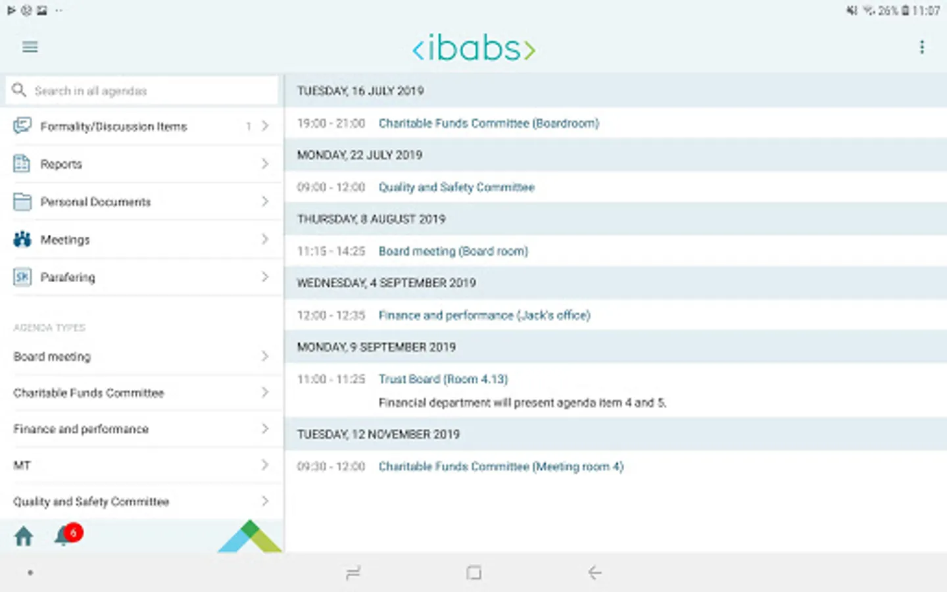
Task: Select Quality and Safety Committee agenda type
Action: (142, 501)
